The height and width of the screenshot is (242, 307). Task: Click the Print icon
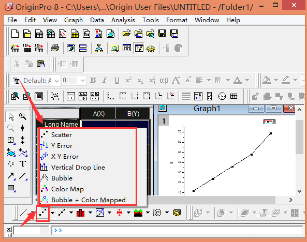tap(55, 48)
